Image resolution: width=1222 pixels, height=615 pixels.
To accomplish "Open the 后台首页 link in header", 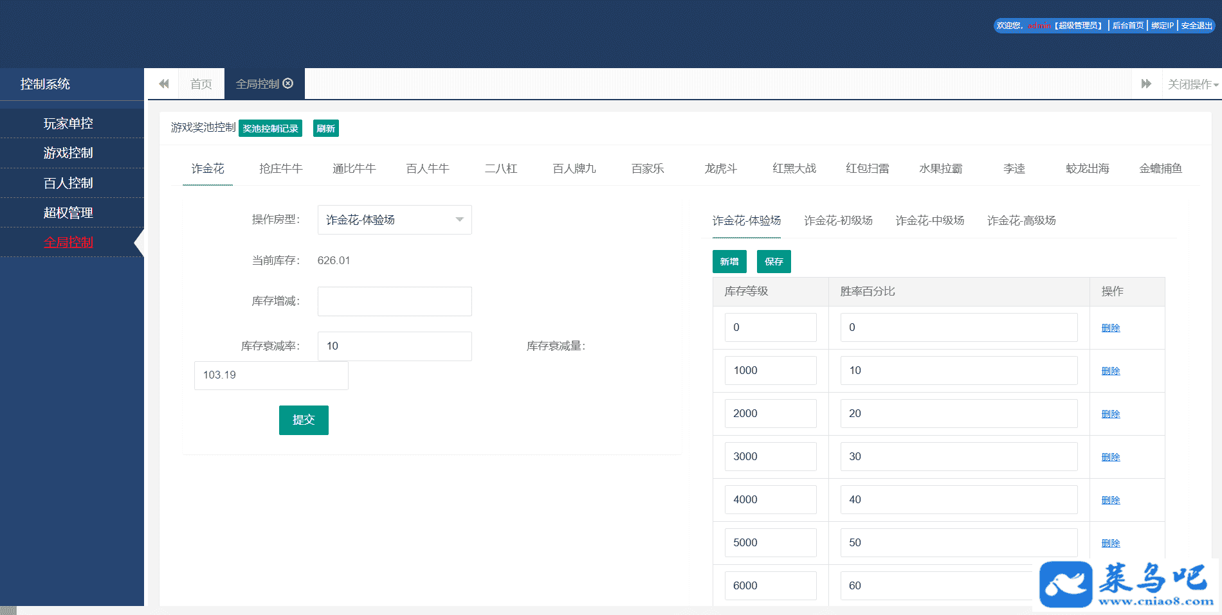I will [1128, 26].
